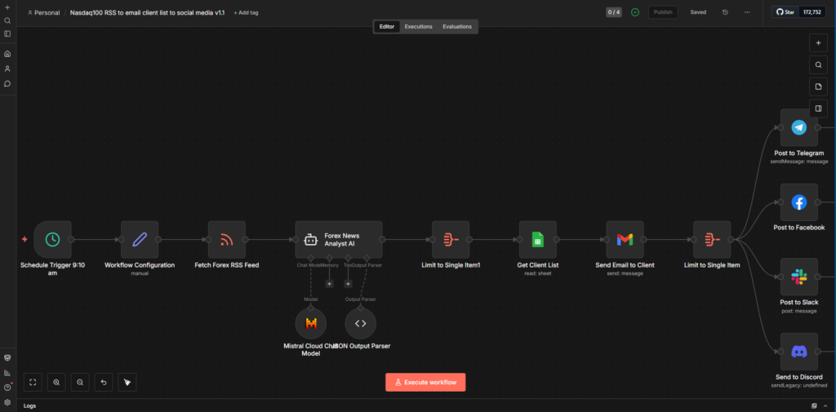Click the fit-to-view canvas button
Image resolution: width=836 pixels, height=412 pixels.
coord(33,382)
